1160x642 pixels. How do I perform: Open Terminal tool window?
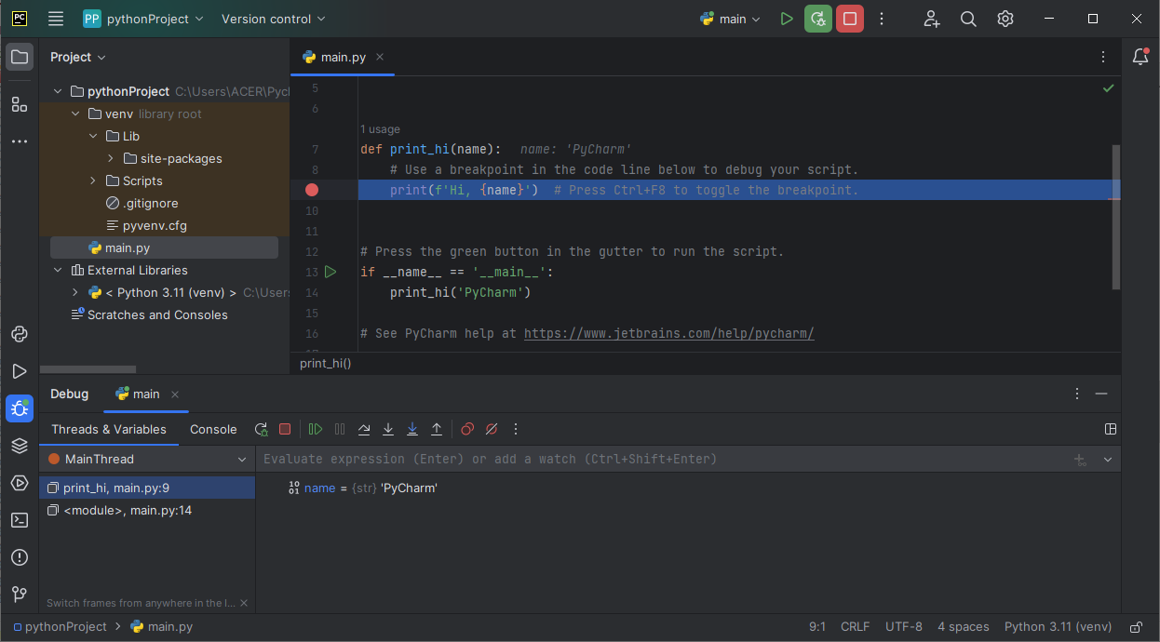[20, 520]
